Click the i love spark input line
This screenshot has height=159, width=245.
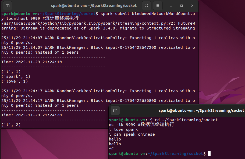[124, 129]
